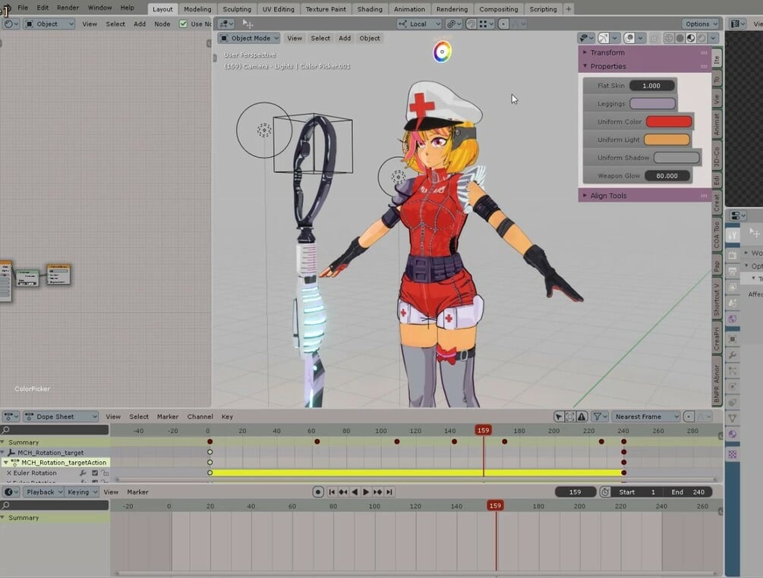Click the Weapon Glow value slider
This screenshot has width=763, height=578.
click(667, 176)
